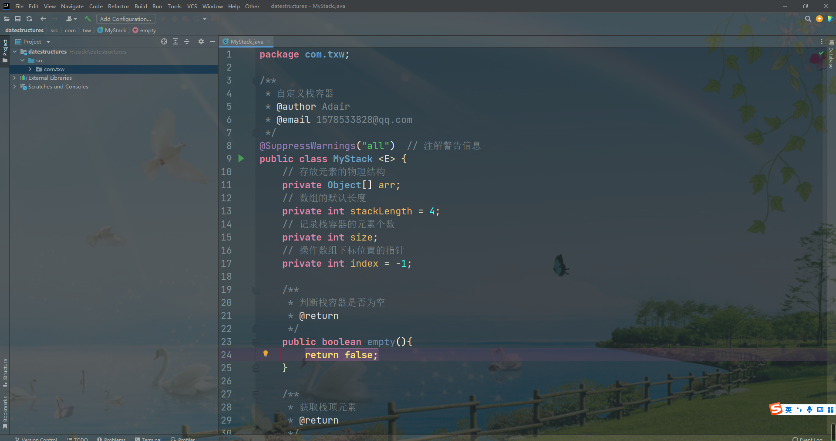
Task: Click Sogou punctuation mode icon
Action: 799,410
